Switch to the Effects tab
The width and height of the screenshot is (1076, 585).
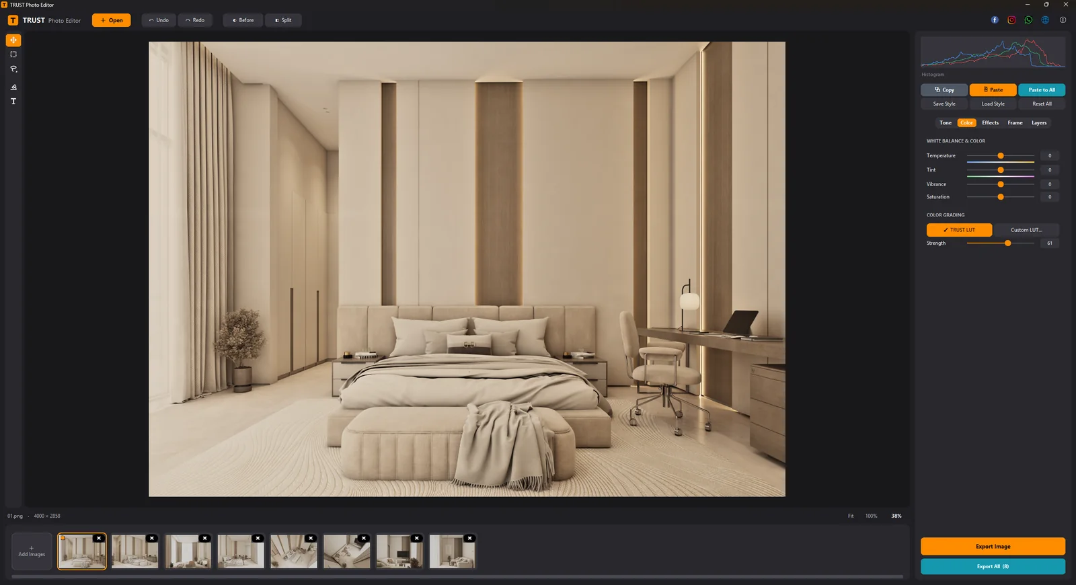click(x=990, y=123)
